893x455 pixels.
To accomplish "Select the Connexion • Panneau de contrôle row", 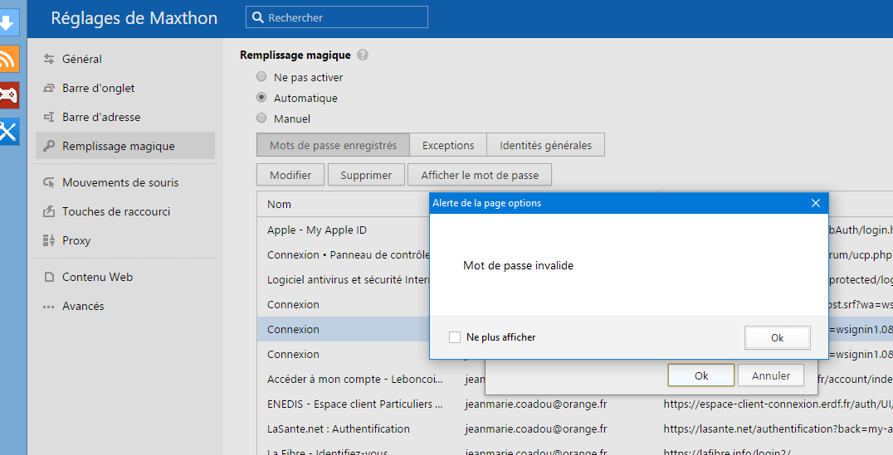I will [x=349, y=254].
